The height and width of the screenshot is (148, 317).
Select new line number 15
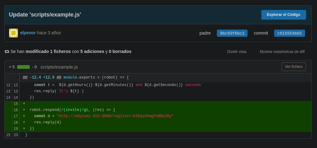[x=16, y=104]
